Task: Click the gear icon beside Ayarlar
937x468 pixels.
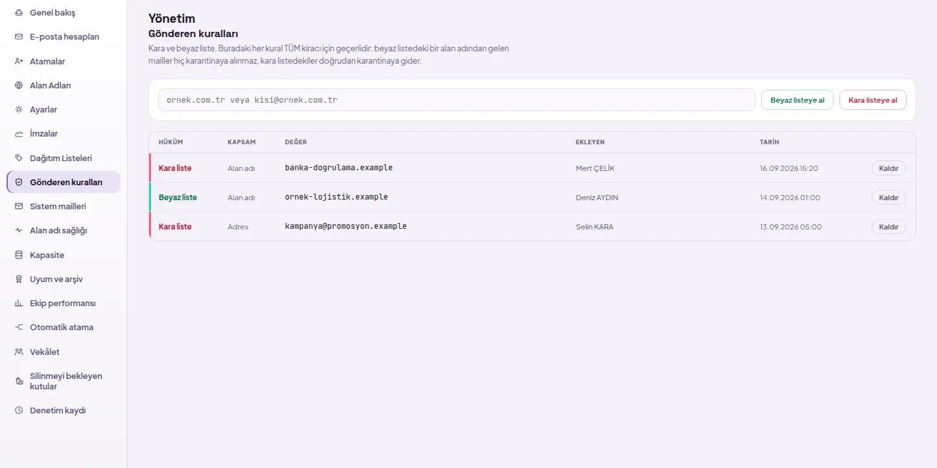Action: pos(19,110)
